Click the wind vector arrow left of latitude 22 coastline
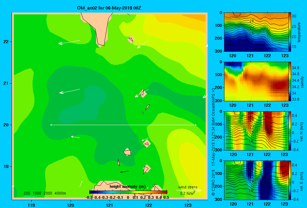This screenshot has height=208, width=307. (x=69, y=42)
